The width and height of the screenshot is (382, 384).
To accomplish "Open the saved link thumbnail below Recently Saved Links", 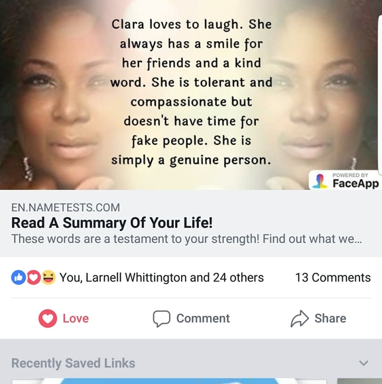I will pyautogui.click(x=169, y=381).
